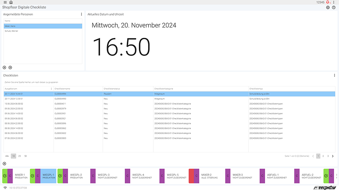Sort by Ausgelöst am column arrow
339x190 pixels.
click(x=51, y=89)
